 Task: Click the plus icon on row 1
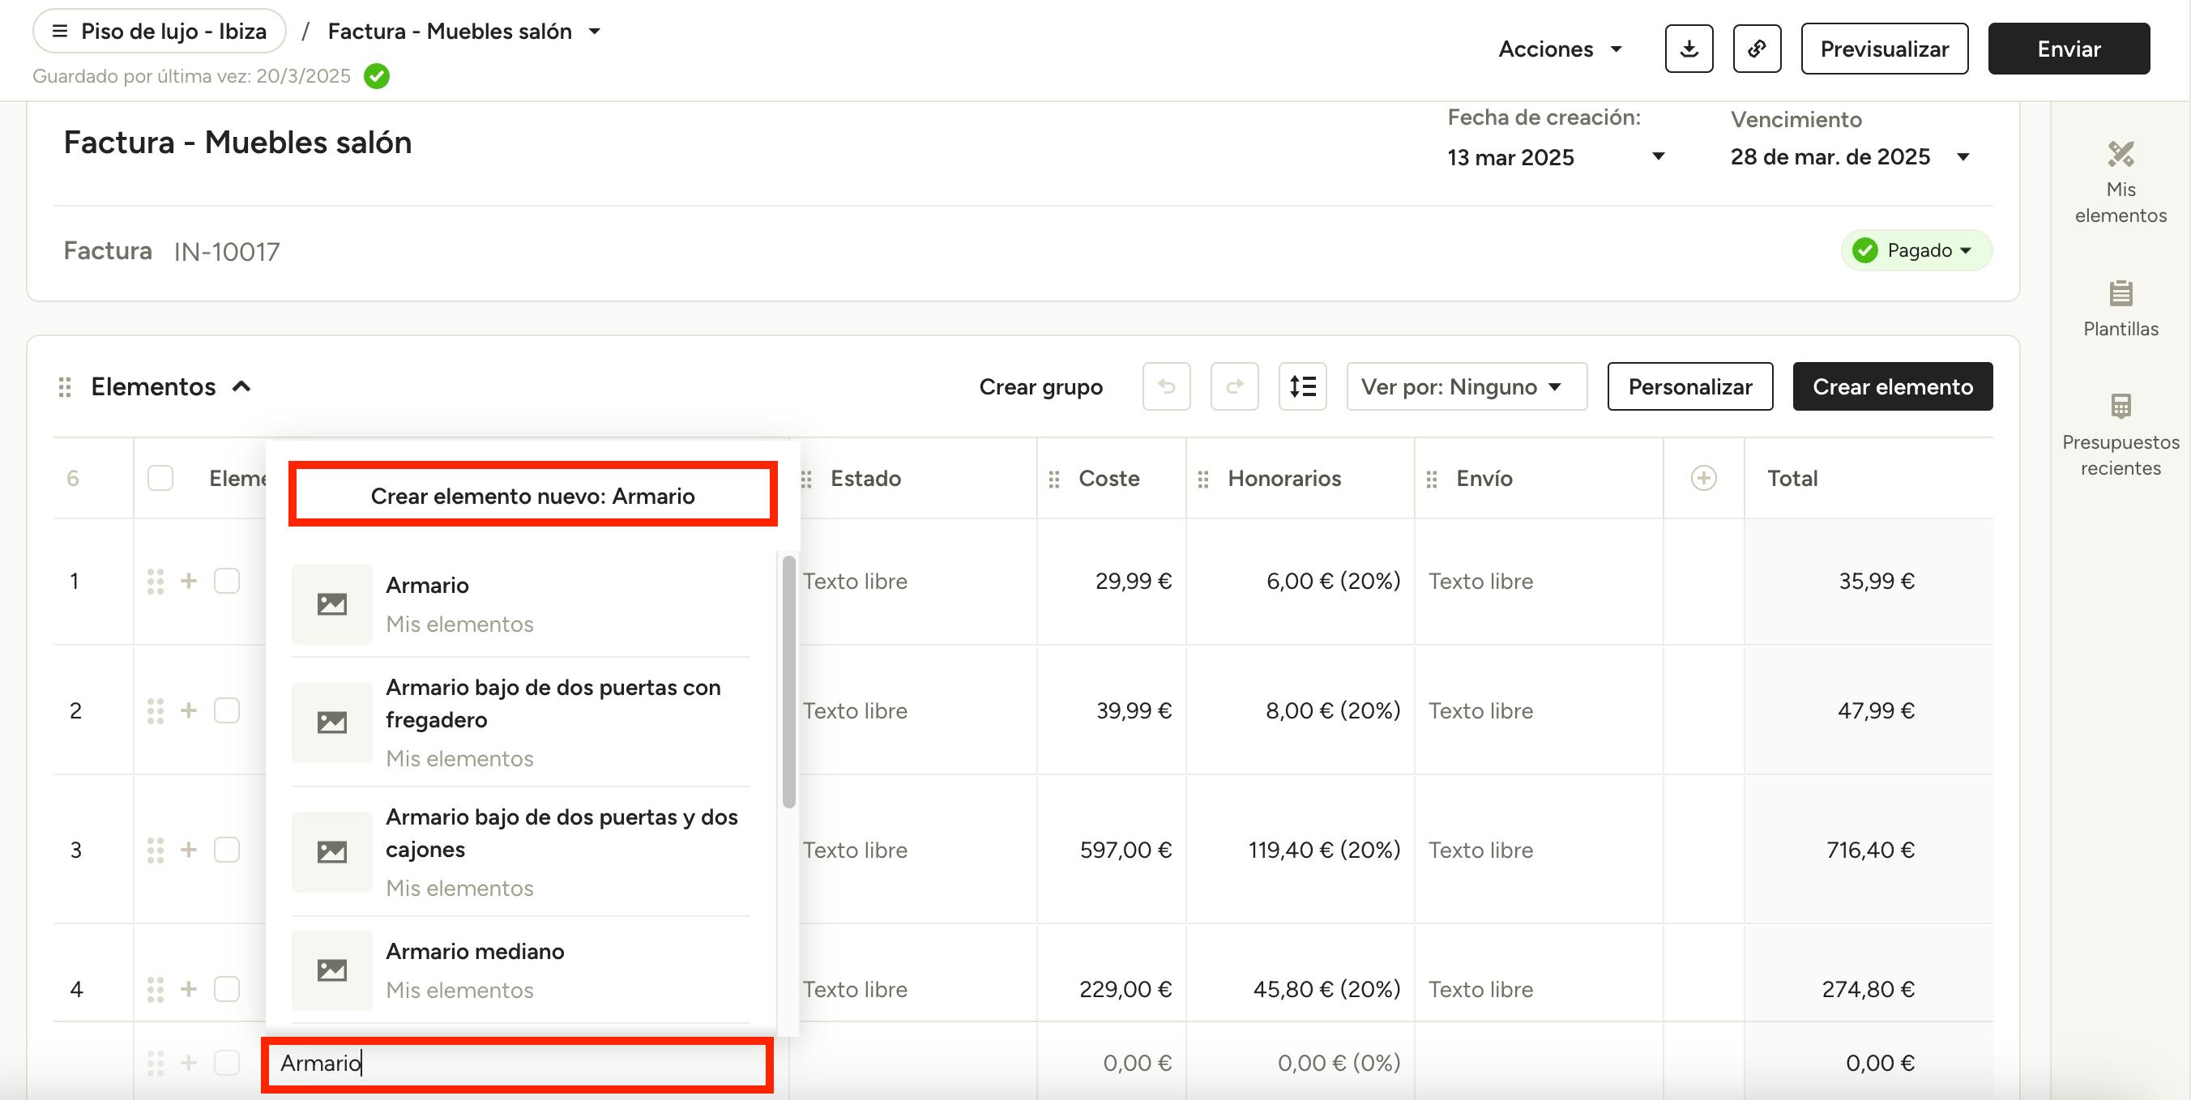coord(189,582)
